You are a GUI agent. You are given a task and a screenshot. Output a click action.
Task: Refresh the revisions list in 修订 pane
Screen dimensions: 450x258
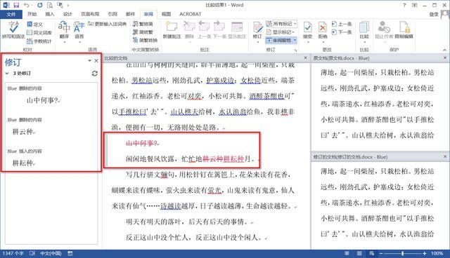95,74
